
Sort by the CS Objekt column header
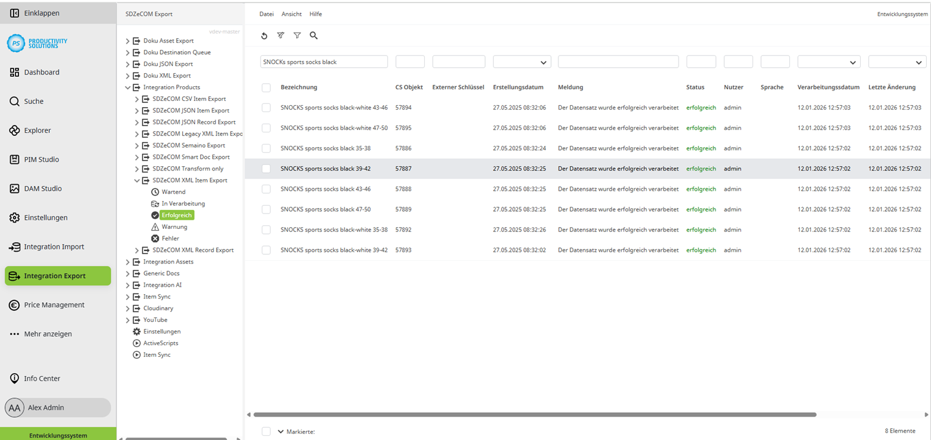pyautogui.click(x=409, y=87)
